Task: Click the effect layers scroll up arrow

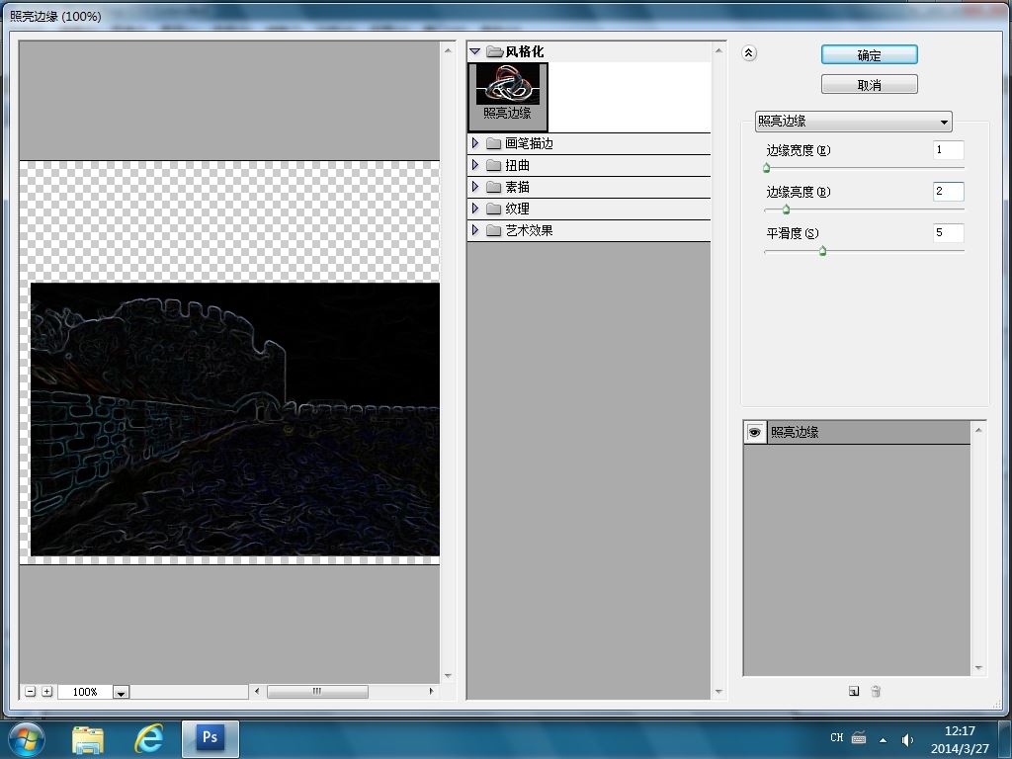Action: [x=978, y=430]
